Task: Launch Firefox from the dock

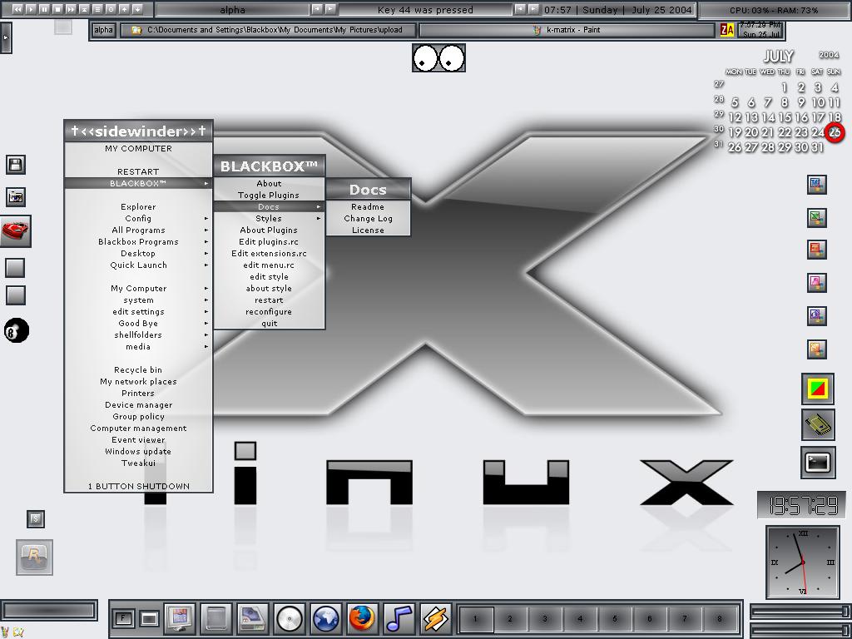Action: click(x=363, y=618)
